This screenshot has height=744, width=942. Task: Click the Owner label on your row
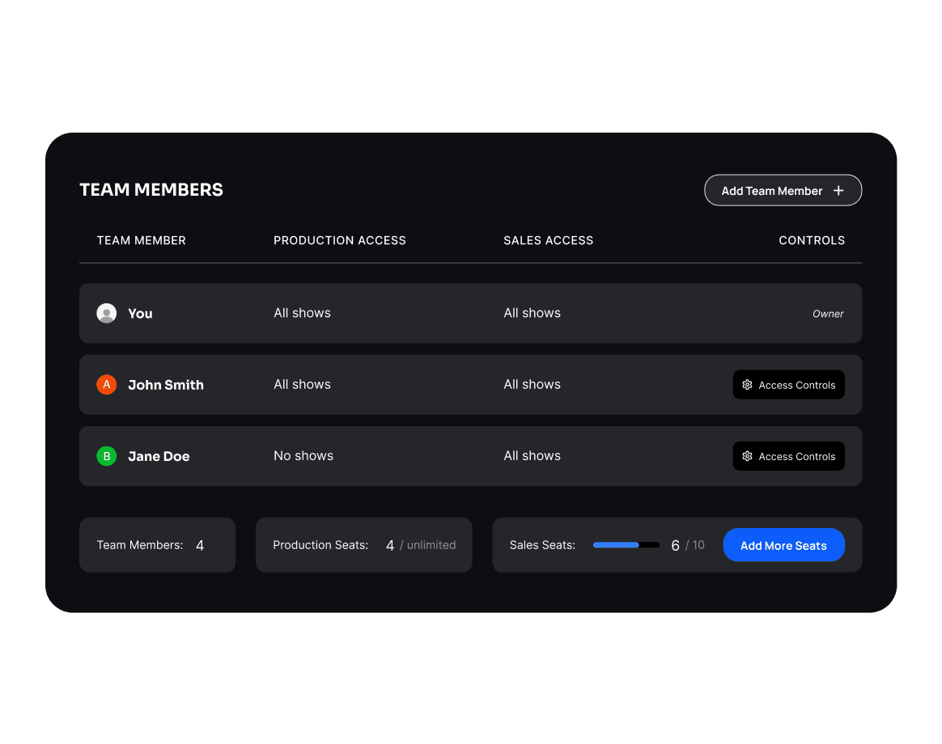[828, 313]
